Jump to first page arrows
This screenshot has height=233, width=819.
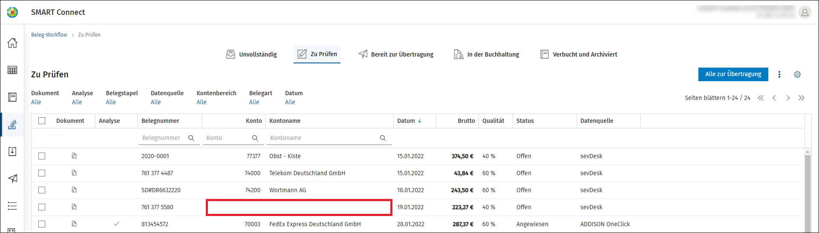coord(761,98)
